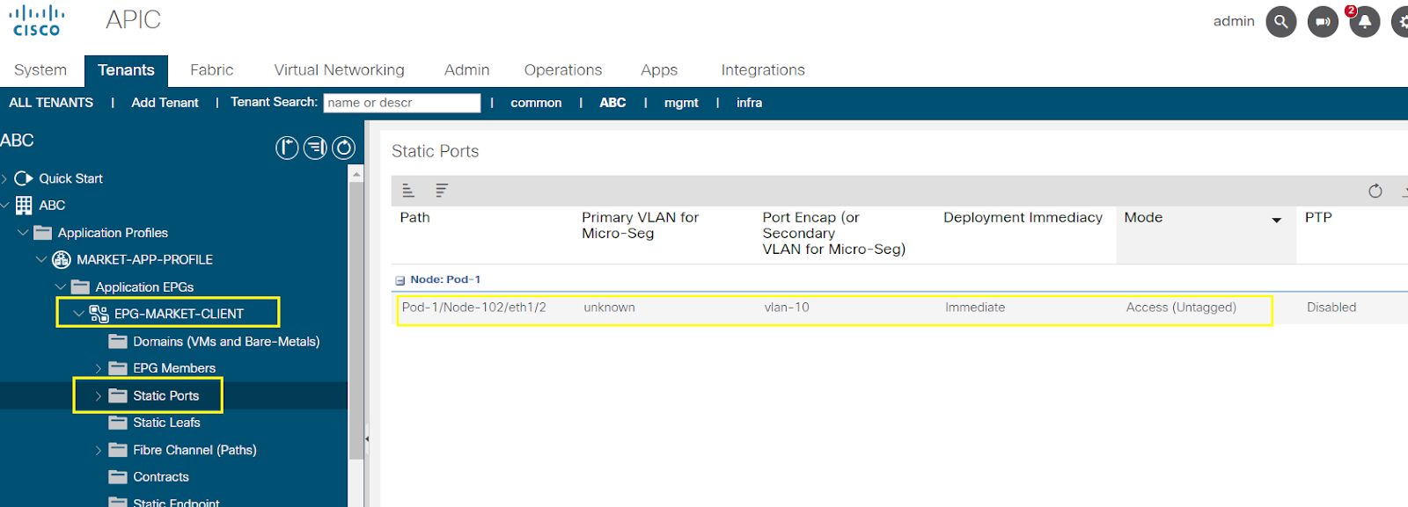Click the vlan-10 encap cell
The image size is (1408, 507).
[787, 308]
